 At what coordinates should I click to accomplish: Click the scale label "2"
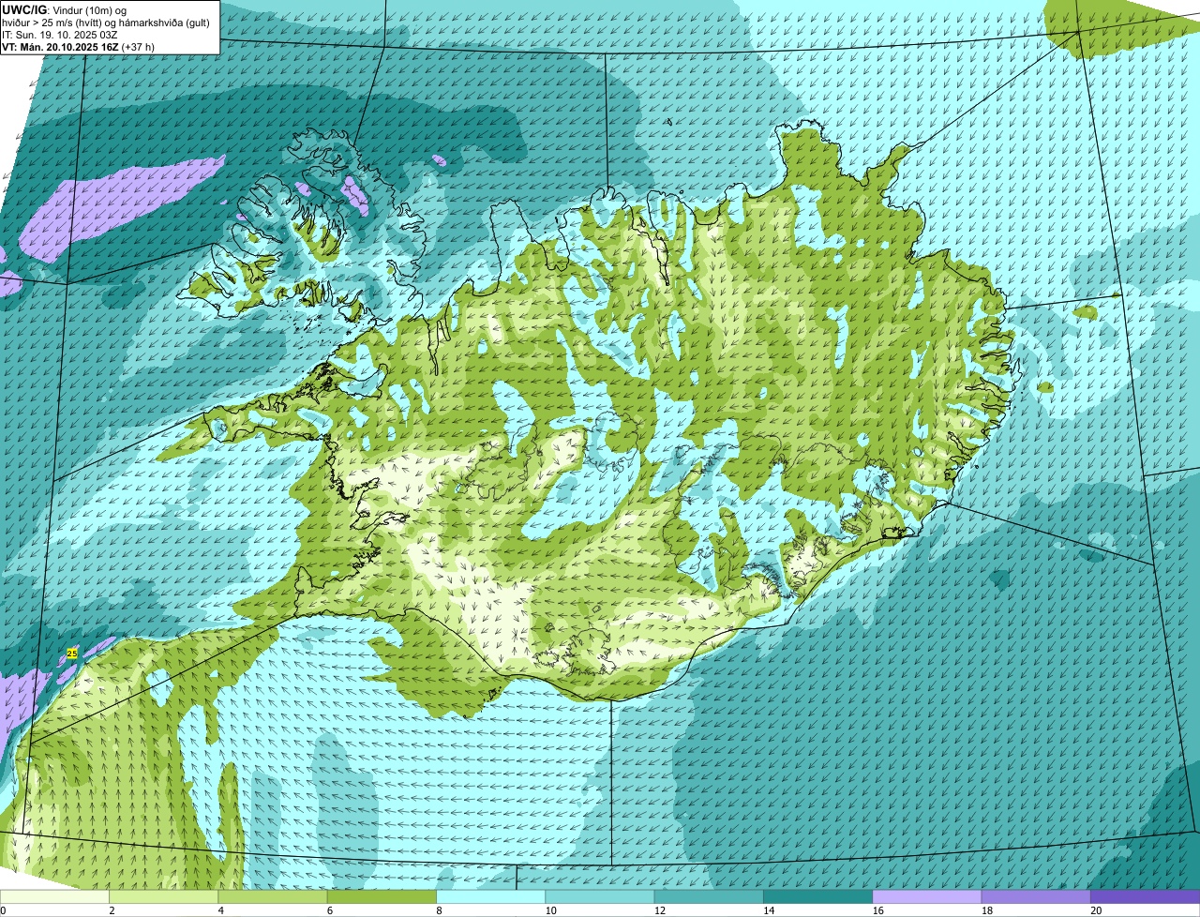(x=112, y=910)
